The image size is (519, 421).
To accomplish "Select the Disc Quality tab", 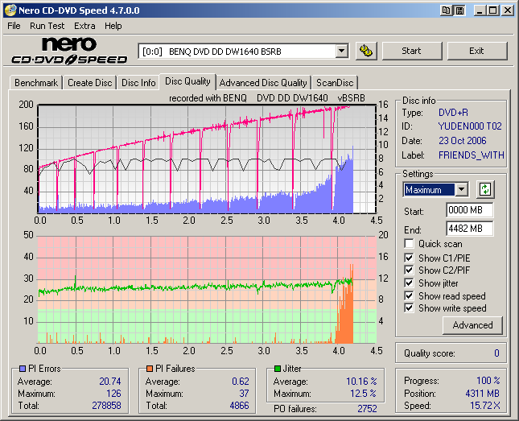I will point(187,81).
